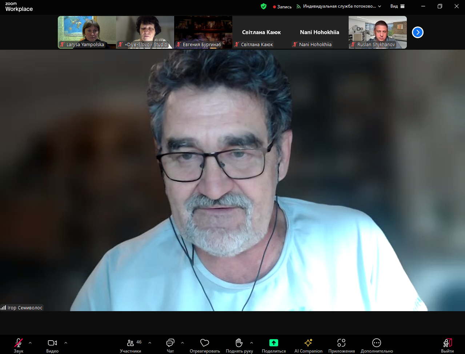This screenshot has height=354, width=465.
Task: Minimize the Zoom window
Action: pyautogui.click(x=423, y=6)
